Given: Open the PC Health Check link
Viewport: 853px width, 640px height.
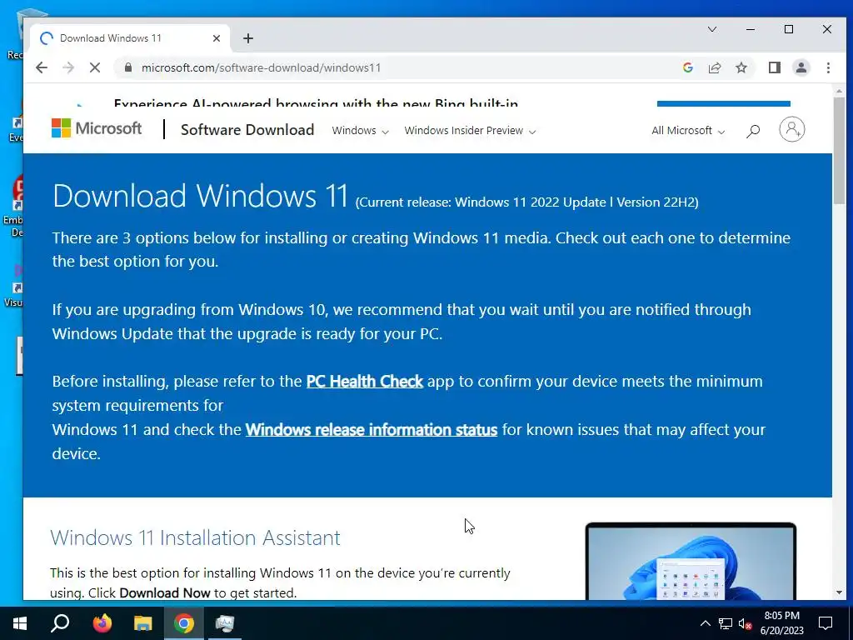Looking at the screenshot, I should click(x=365, y=382).
